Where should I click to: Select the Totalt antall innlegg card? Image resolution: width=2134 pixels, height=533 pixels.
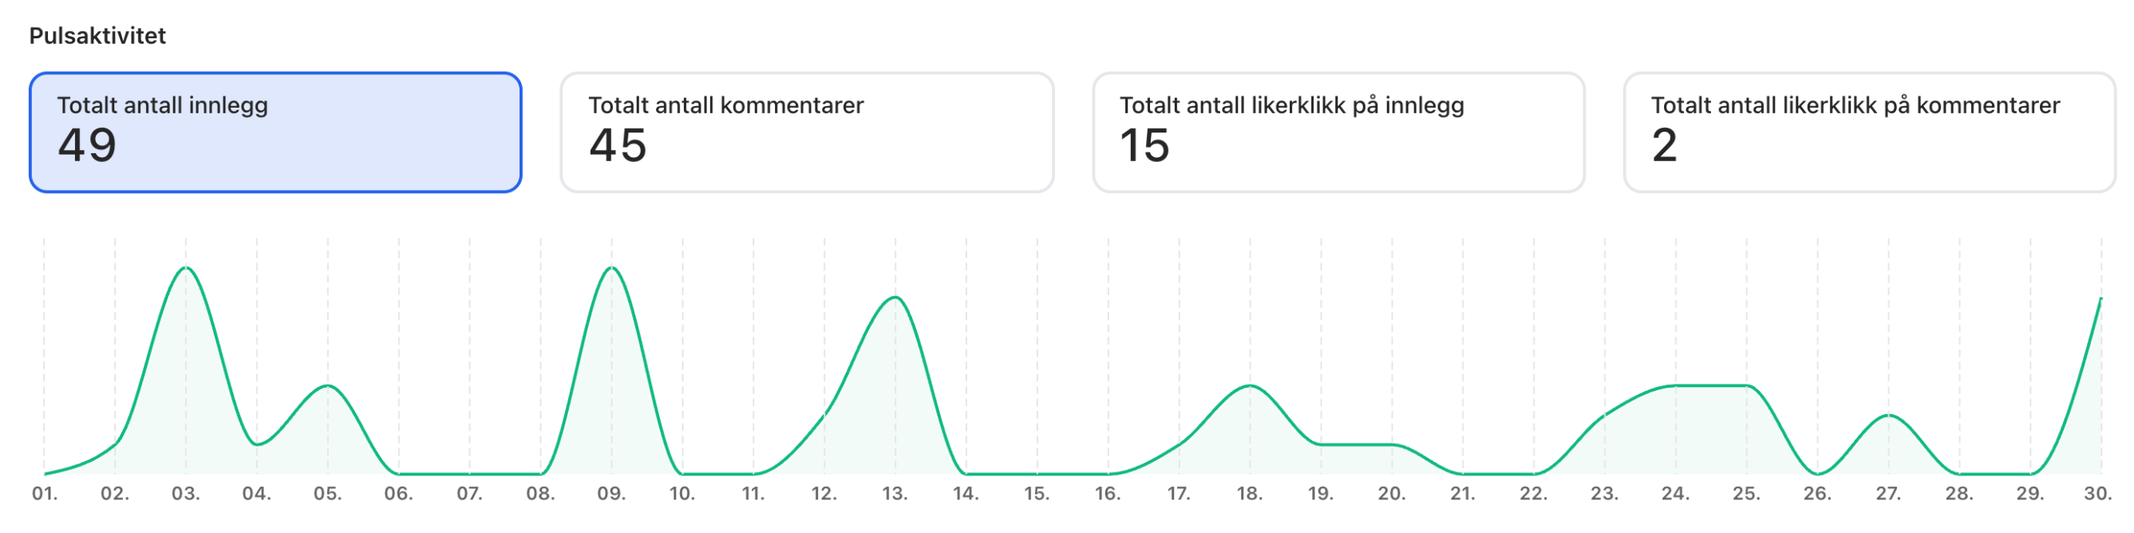click(x=275, y=132)
